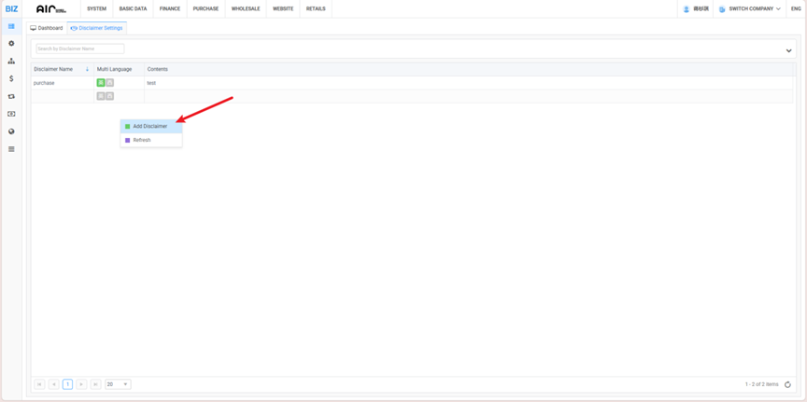The height and width of the screenshot is (402, 807).
Task: Open the Switch Company dropdown
Action: pyautogui.click(x=750, y=9)
